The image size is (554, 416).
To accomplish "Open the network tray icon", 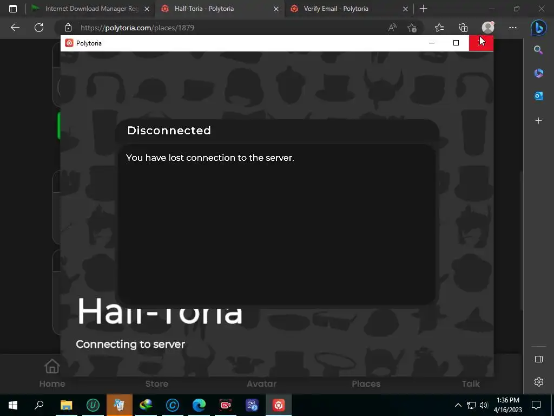I will (x=471, y=405).
